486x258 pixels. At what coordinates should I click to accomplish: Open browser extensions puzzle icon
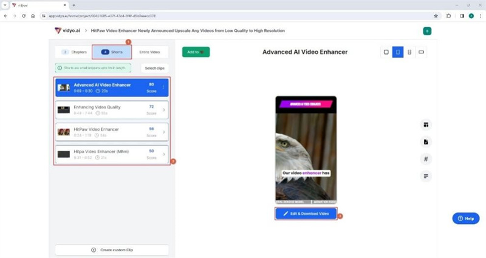point(448,16)
